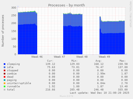Click the 'Week 47' axis label
The height and width of the screenshot is (99, 133).
click(59, 57)
